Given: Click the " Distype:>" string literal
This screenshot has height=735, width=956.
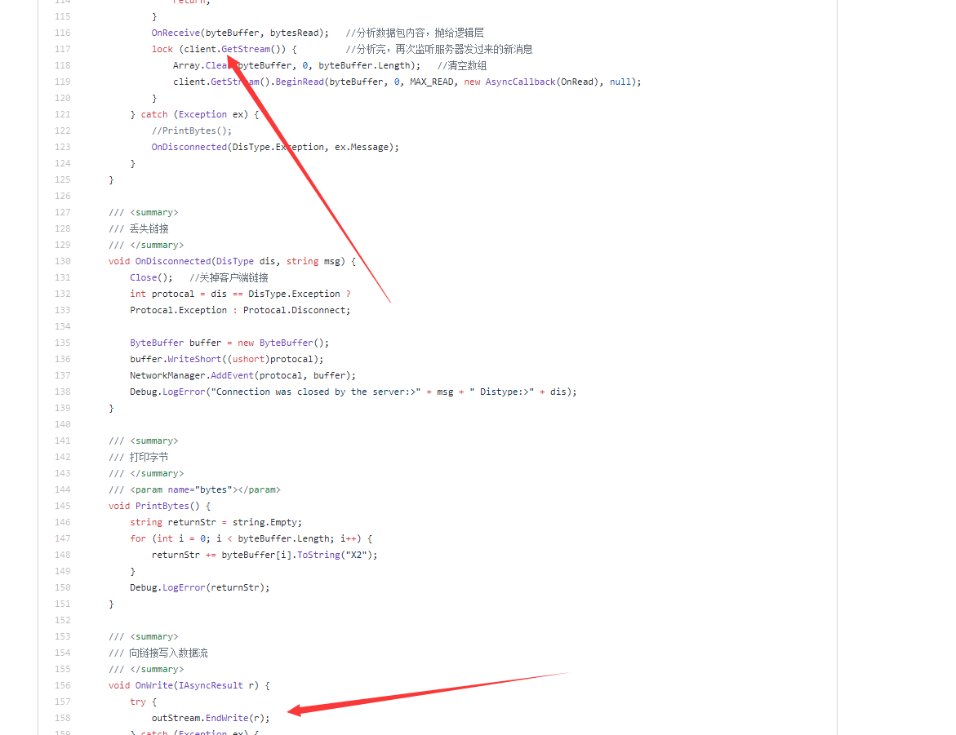Looking at the screenshot, I should 502,392.
